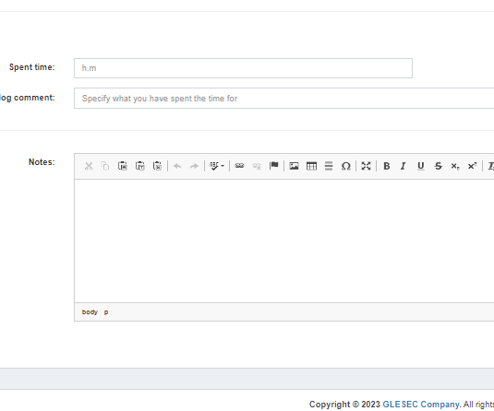Insert a table in the editor
The width and height of the screenshot is (494, 411).
[x=311, y=166]
